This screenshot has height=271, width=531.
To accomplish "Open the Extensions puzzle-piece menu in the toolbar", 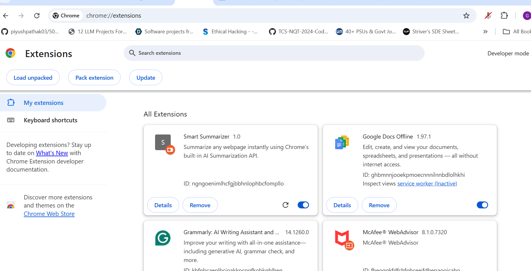I will click(x=504, y=16).
